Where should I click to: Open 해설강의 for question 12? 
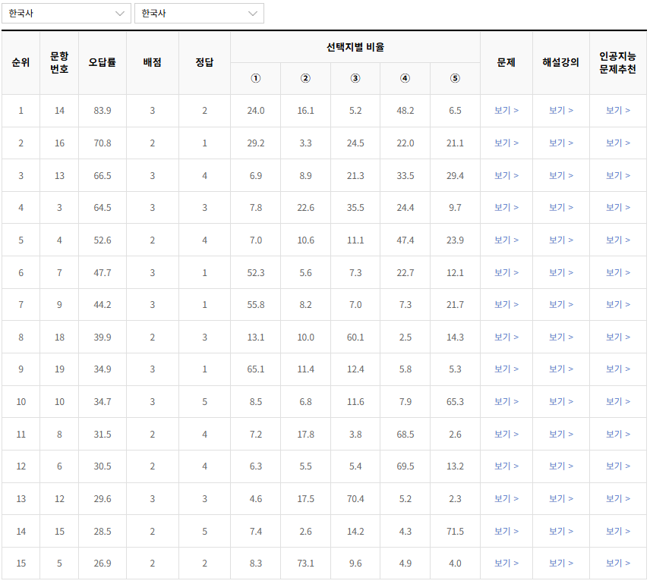click(x=561, y=499)
